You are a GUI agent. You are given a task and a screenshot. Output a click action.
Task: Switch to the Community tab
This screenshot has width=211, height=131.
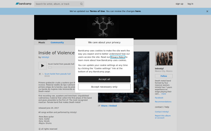pyautogui.click(x=57, y=43)
